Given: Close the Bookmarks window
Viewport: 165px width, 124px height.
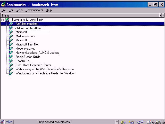Looking at the screenshot, I should click(x=162, y=5).
